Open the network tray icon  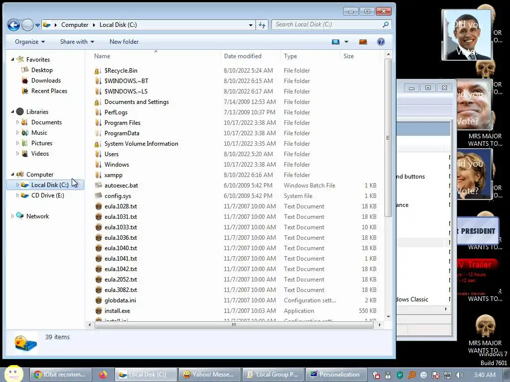point(448,375)
